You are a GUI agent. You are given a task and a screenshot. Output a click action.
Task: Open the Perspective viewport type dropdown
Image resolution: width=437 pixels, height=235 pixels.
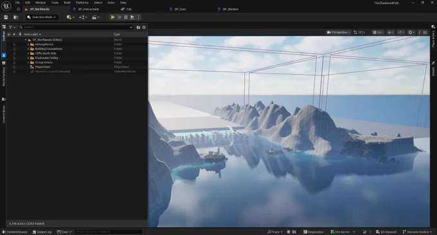338,33
